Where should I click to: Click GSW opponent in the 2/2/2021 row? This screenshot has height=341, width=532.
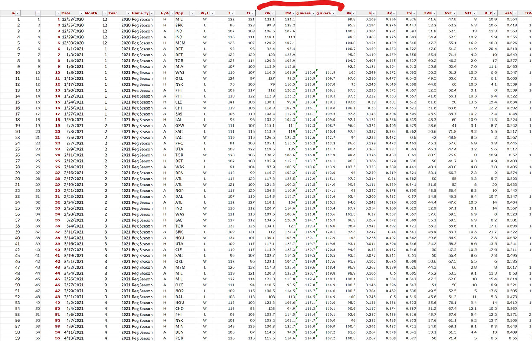click(x=185, y=126)
